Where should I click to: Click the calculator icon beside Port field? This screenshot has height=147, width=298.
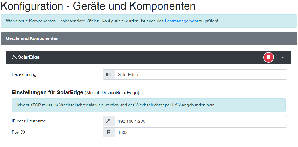pos(109,132)
